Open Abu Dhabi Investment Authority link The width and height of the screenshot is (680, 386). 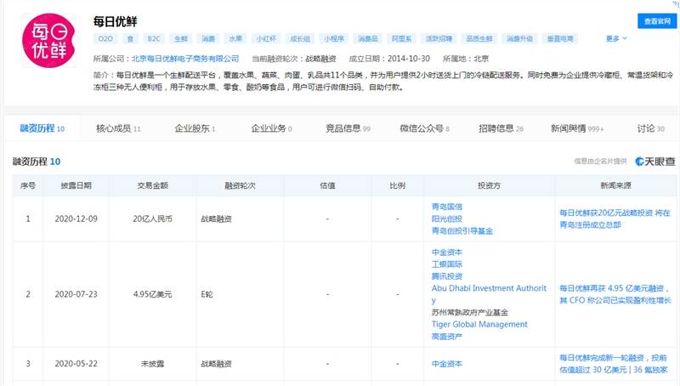[489, 294]
